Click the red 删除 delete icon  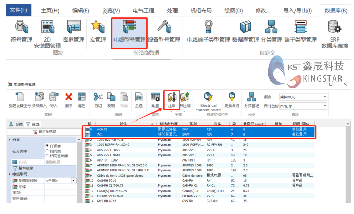(69, 99)
